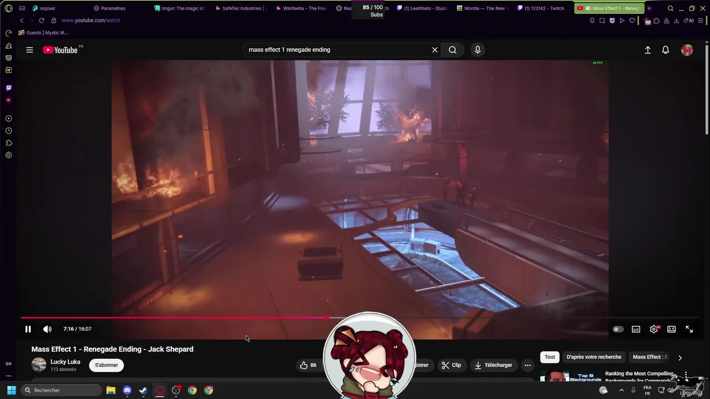Go back with the browser back arrow
Viewport: 710px width, 399px height.
click(x=22, y=21)
